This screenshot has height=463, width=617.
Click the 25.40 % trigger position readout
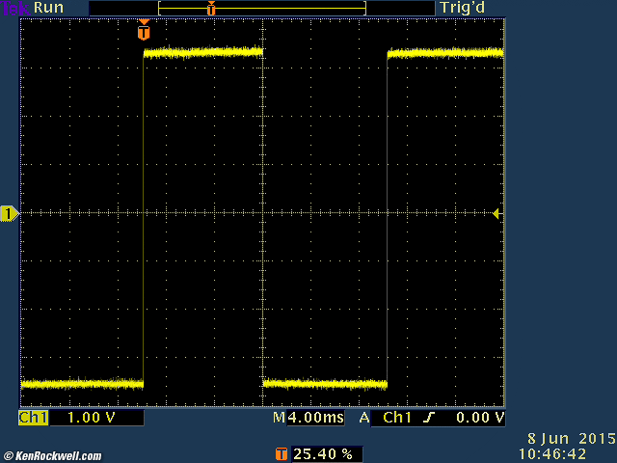pyautogui.click(x=325, y=453)
